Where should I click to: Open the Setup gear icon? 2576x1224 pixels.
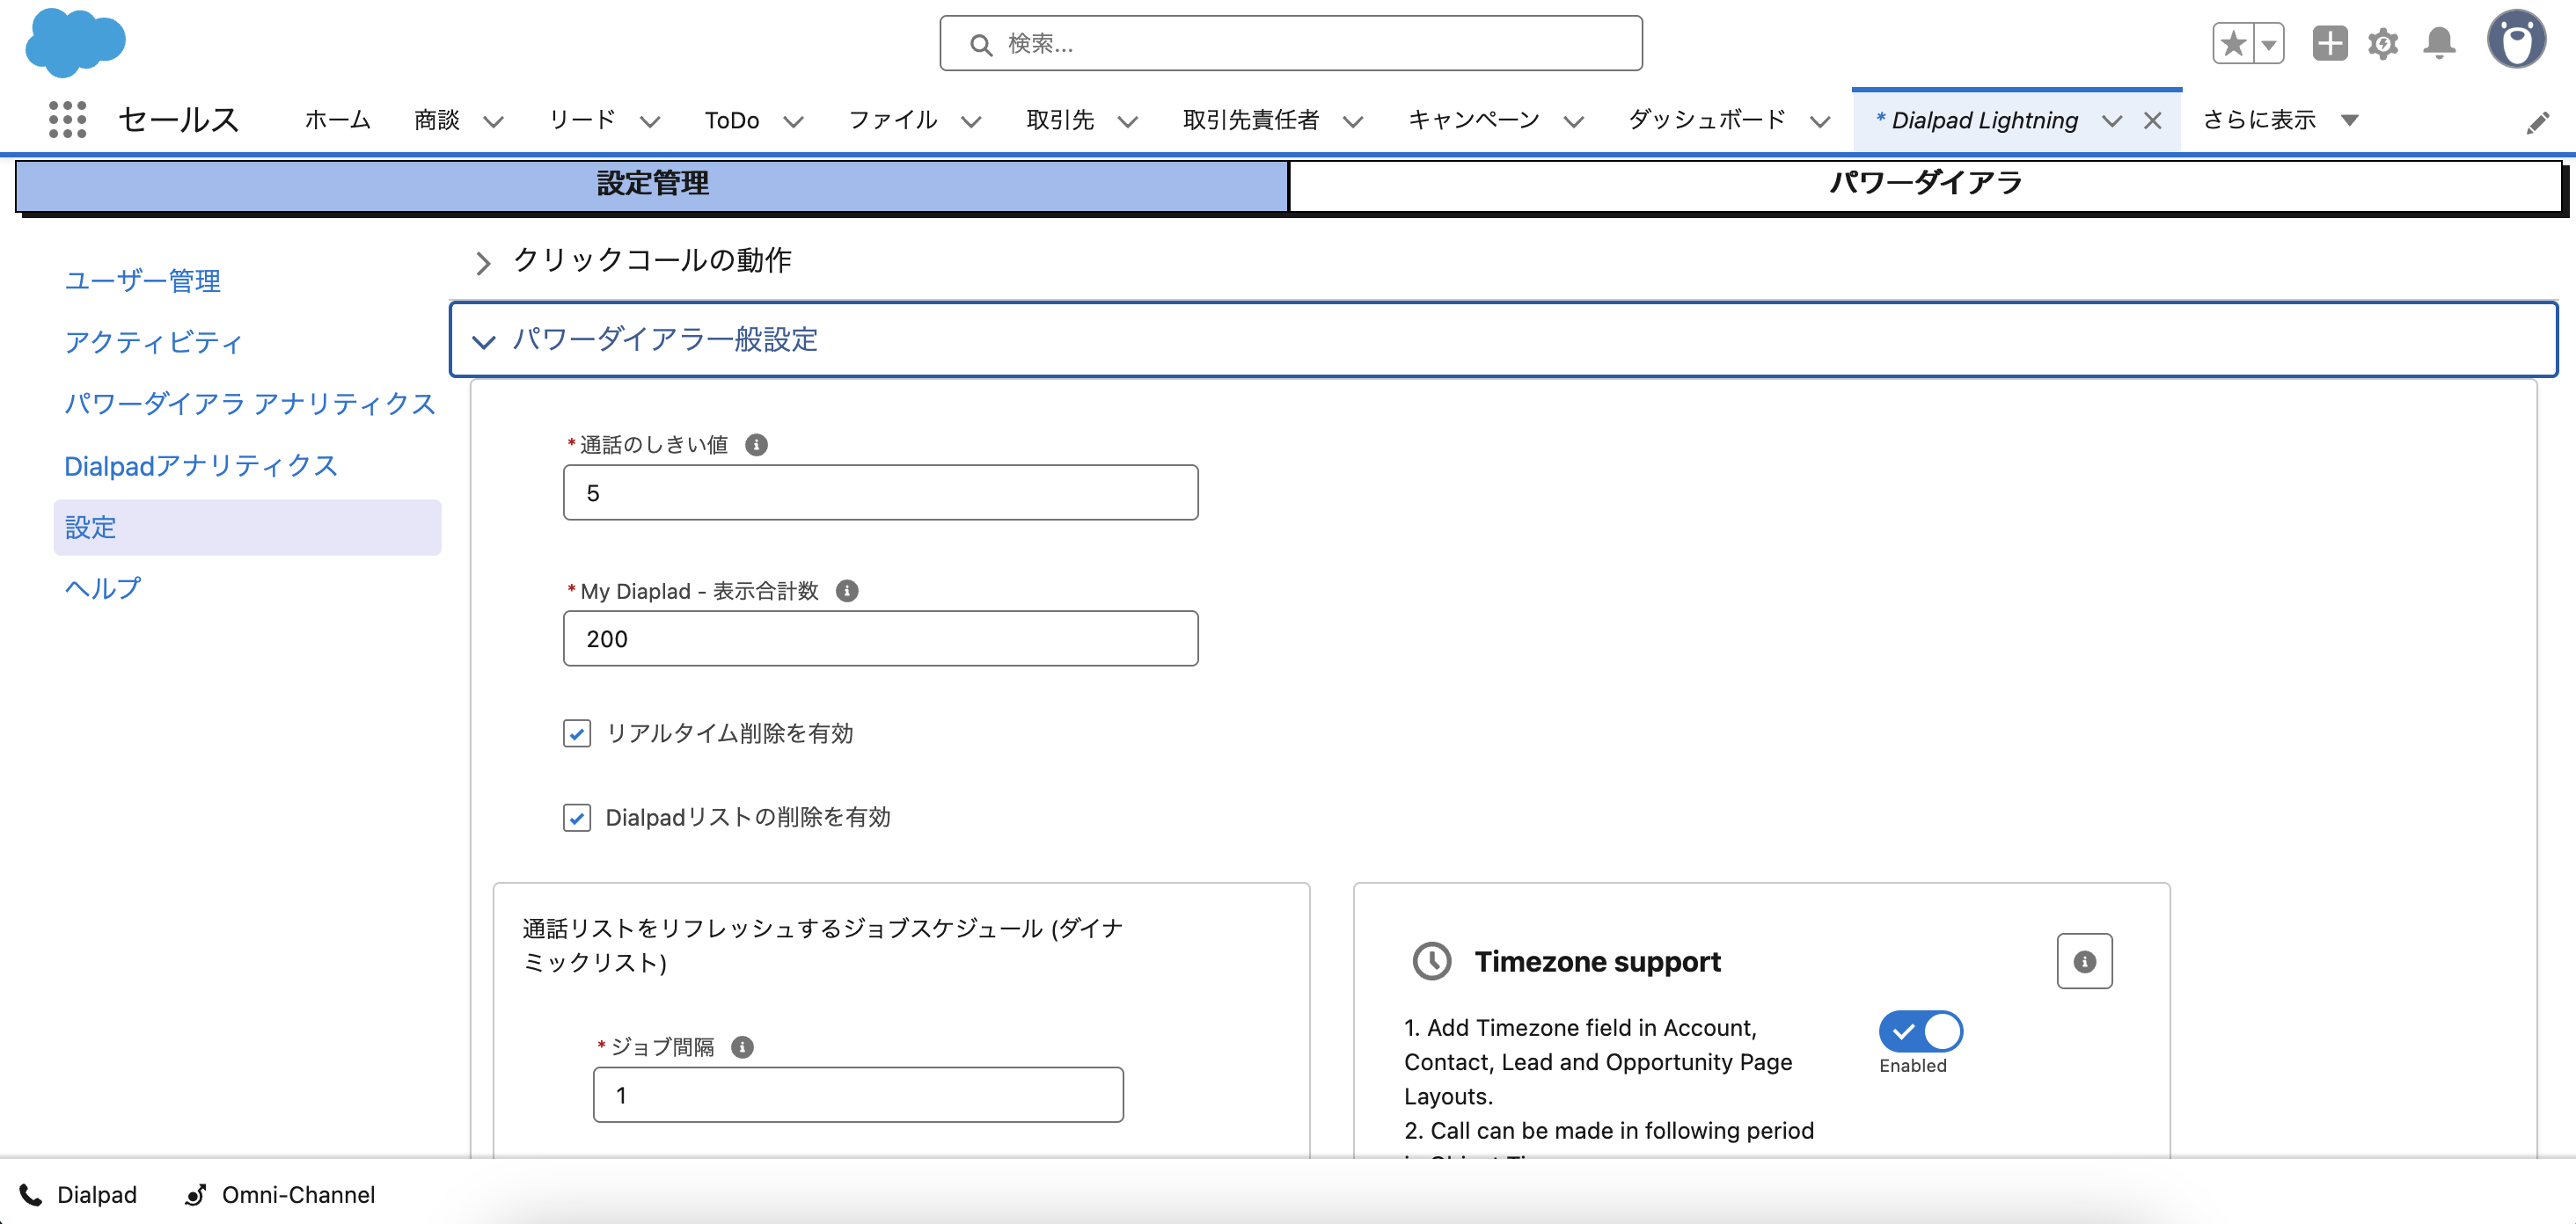(2383, 44)
